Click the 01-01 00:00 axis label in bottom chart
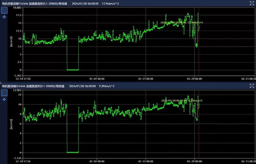Image resolution: width=256 pixels, height=164 pixels. tap(97, 161)
